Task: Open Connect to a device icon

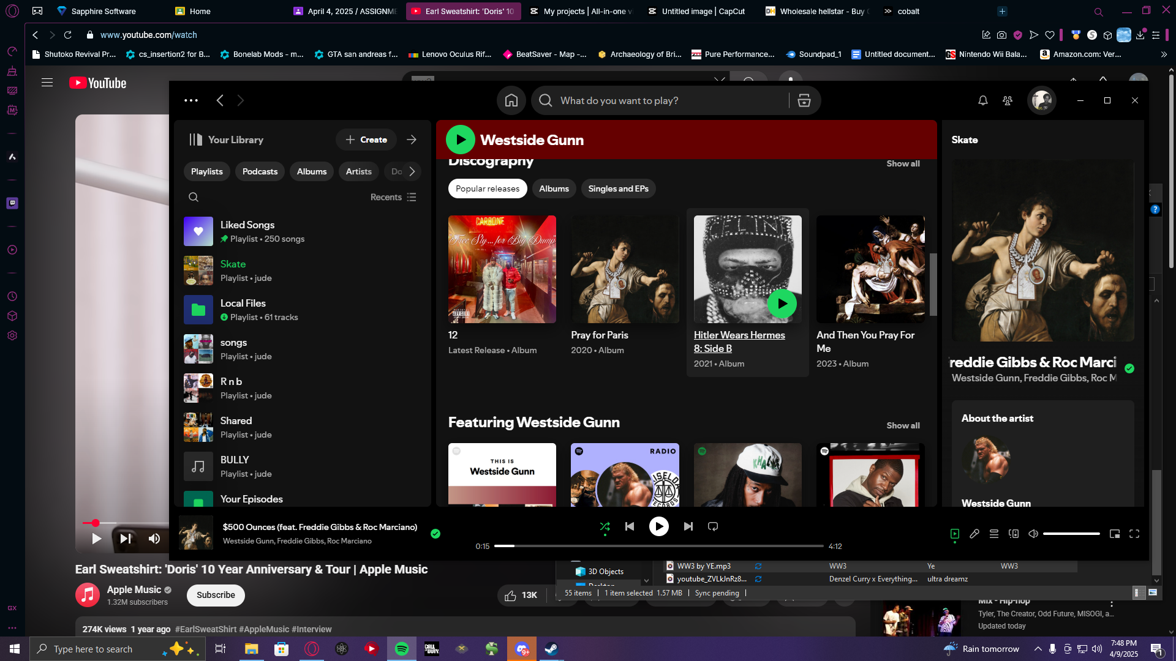Action: [1014, 534]
